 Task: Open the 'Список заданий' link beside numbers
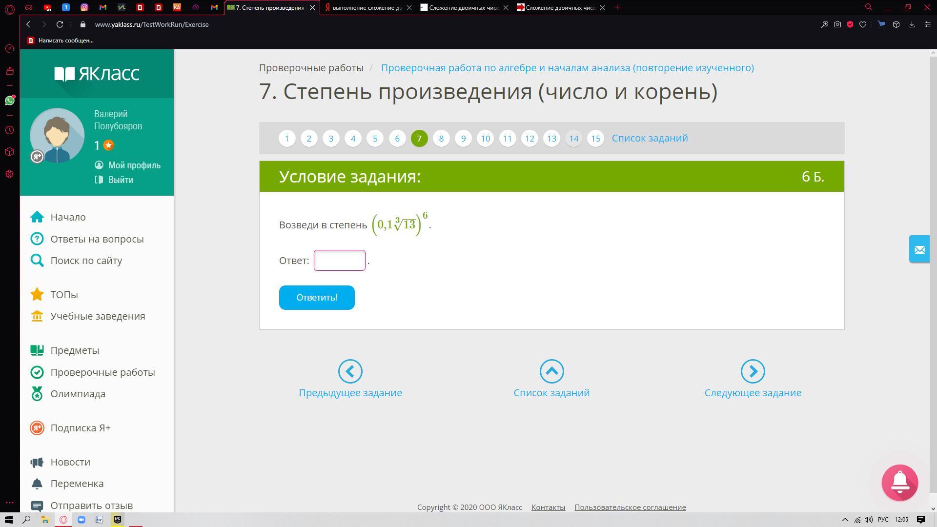click(x=650, y=138)
